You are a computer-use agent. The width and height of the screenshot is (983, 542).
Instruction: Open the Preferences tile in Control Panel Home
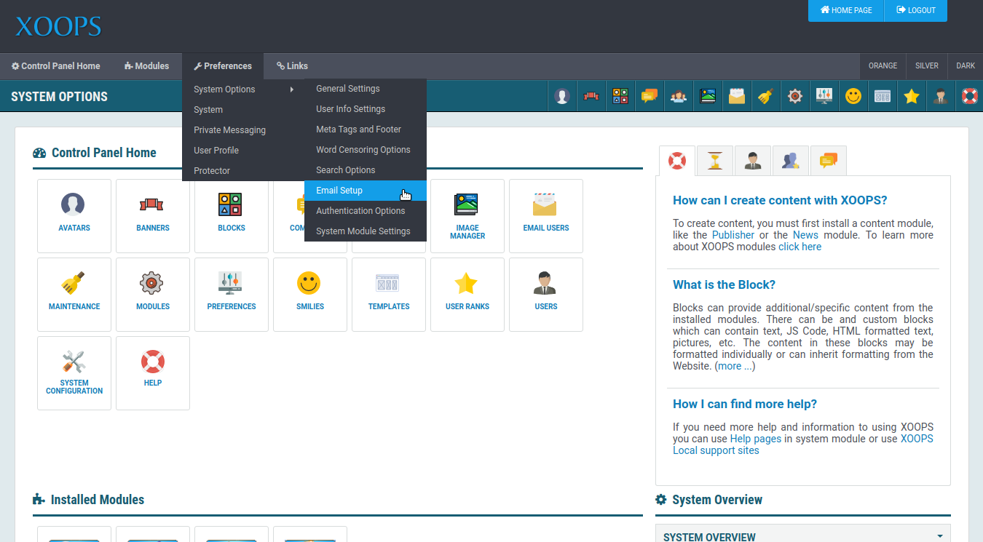(232, 295)
